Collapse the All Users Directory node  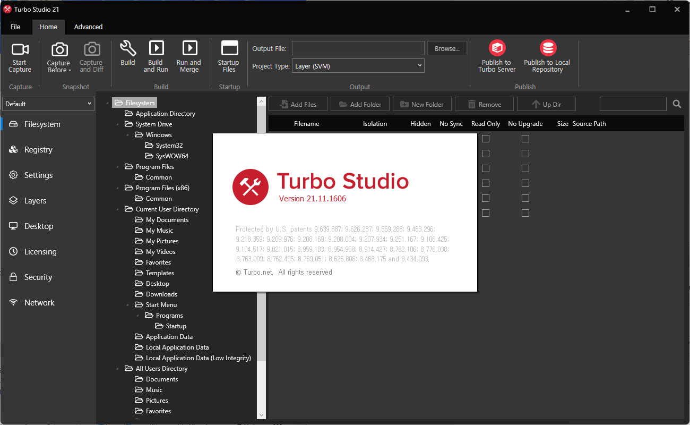118,369
